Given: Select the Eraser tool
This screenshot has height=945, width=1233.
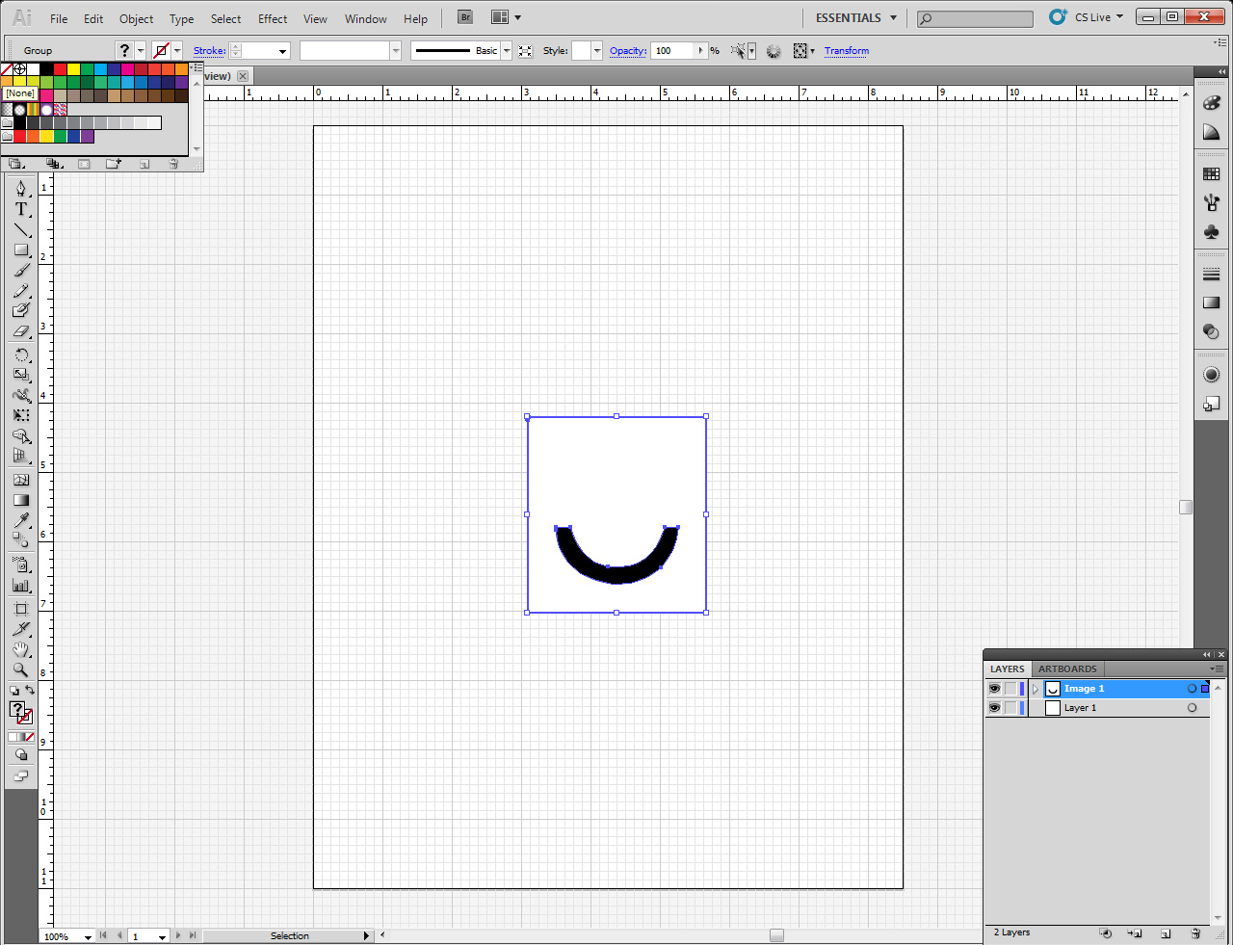Looking at the screenshot, I should tap(21, 330).
